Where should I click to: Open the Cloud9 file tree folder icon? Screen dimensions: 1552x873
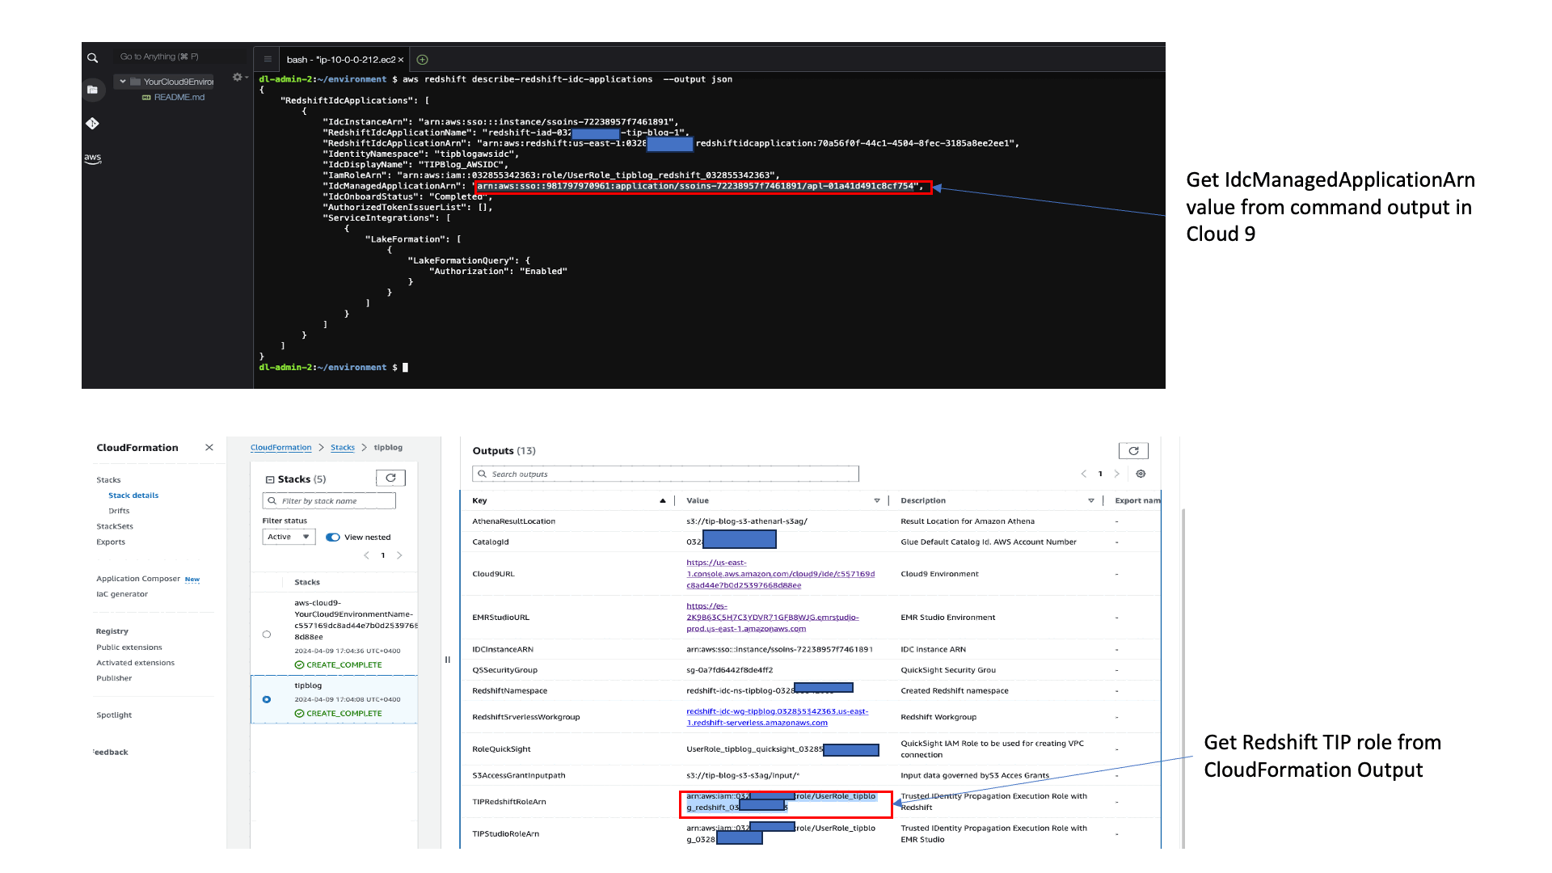coord(92,90)
